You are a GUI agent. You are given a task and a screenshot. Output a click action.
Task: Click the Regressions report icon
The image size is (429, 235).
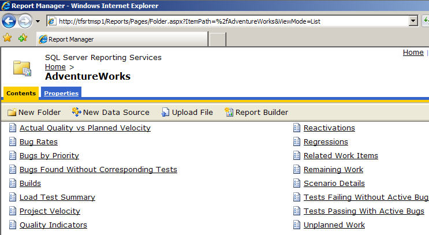297,141
